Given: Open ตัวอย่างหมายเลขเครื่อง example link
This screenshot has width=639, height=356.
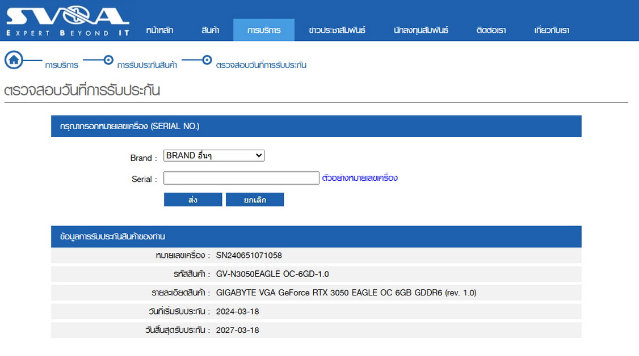Looking at the screenshot, I should click(360, 178).
